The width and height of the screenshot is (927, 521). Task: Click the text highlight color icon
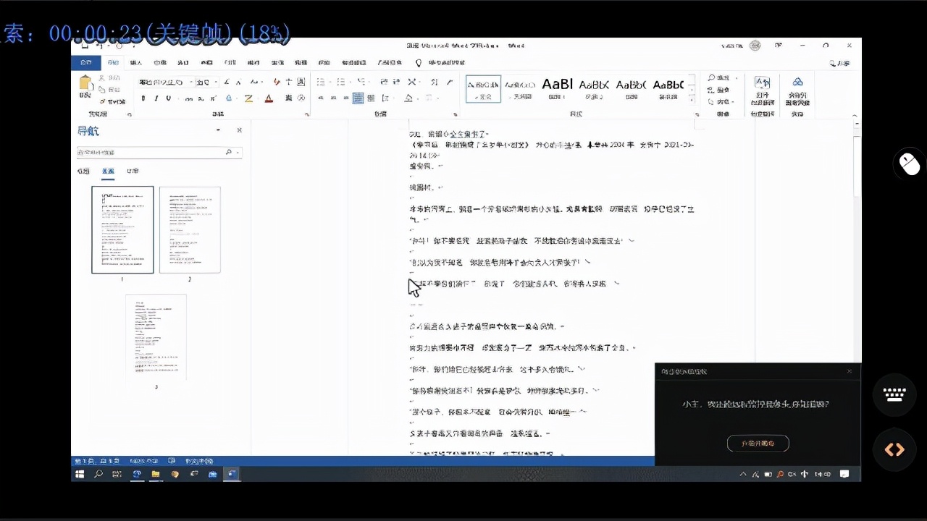point(248,98)
